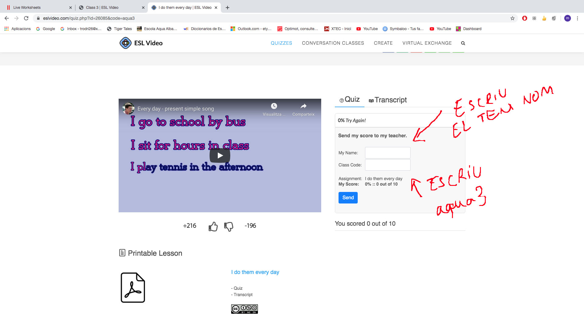Screen dimensions: 584x328
Task: Switch to the Live Worksheets browser tab
Action: pos(27,8)
